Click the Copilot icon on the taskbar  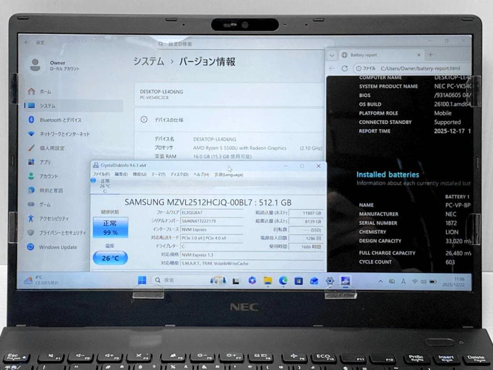252,280
